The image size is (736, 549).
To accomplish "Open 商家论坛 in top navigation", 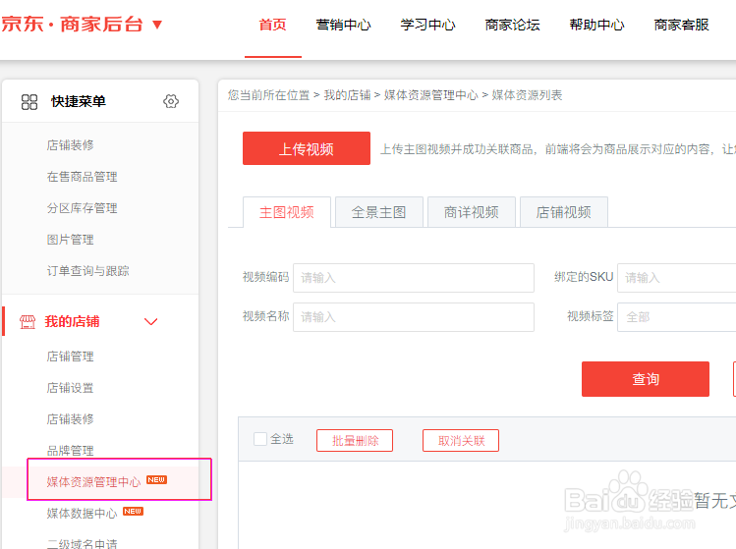I will 512,25.
